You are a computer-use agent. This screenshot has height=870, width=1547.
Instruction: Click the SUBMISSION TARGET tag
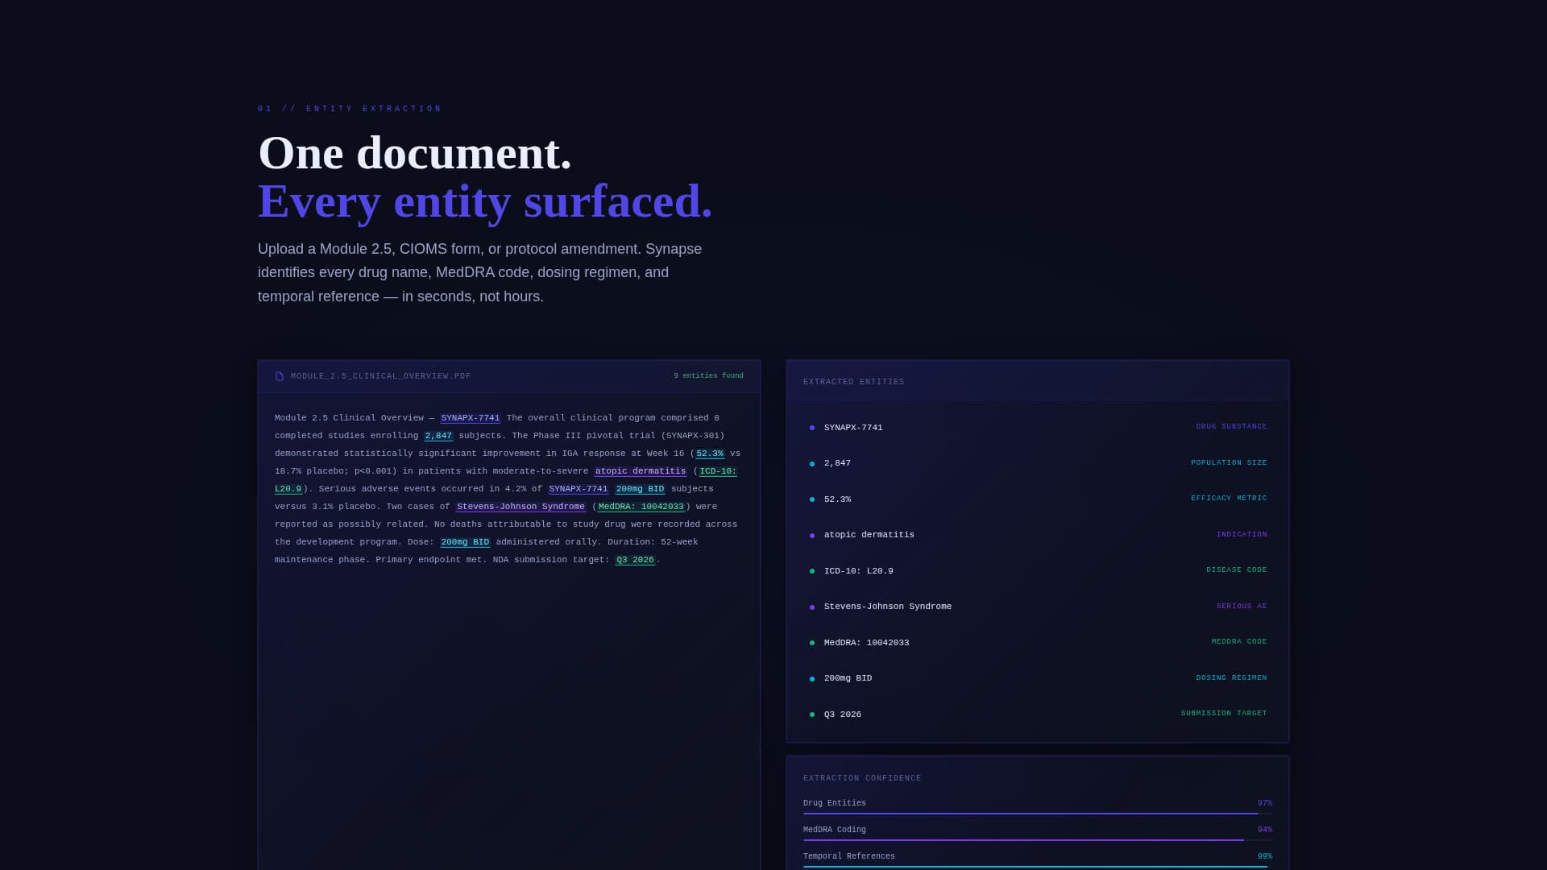click(1224, 714)
